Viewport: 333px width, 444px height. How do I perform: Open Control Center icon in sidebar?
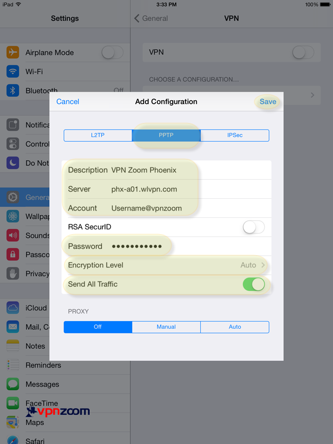[x=13, y=144]
